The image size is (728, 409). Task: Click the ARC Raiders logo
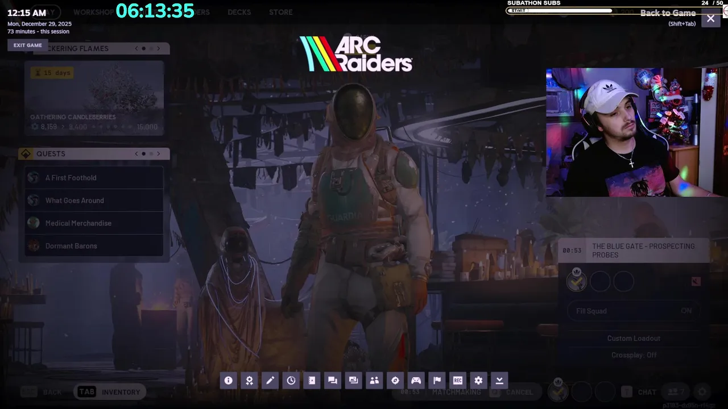tap(356, 54)
